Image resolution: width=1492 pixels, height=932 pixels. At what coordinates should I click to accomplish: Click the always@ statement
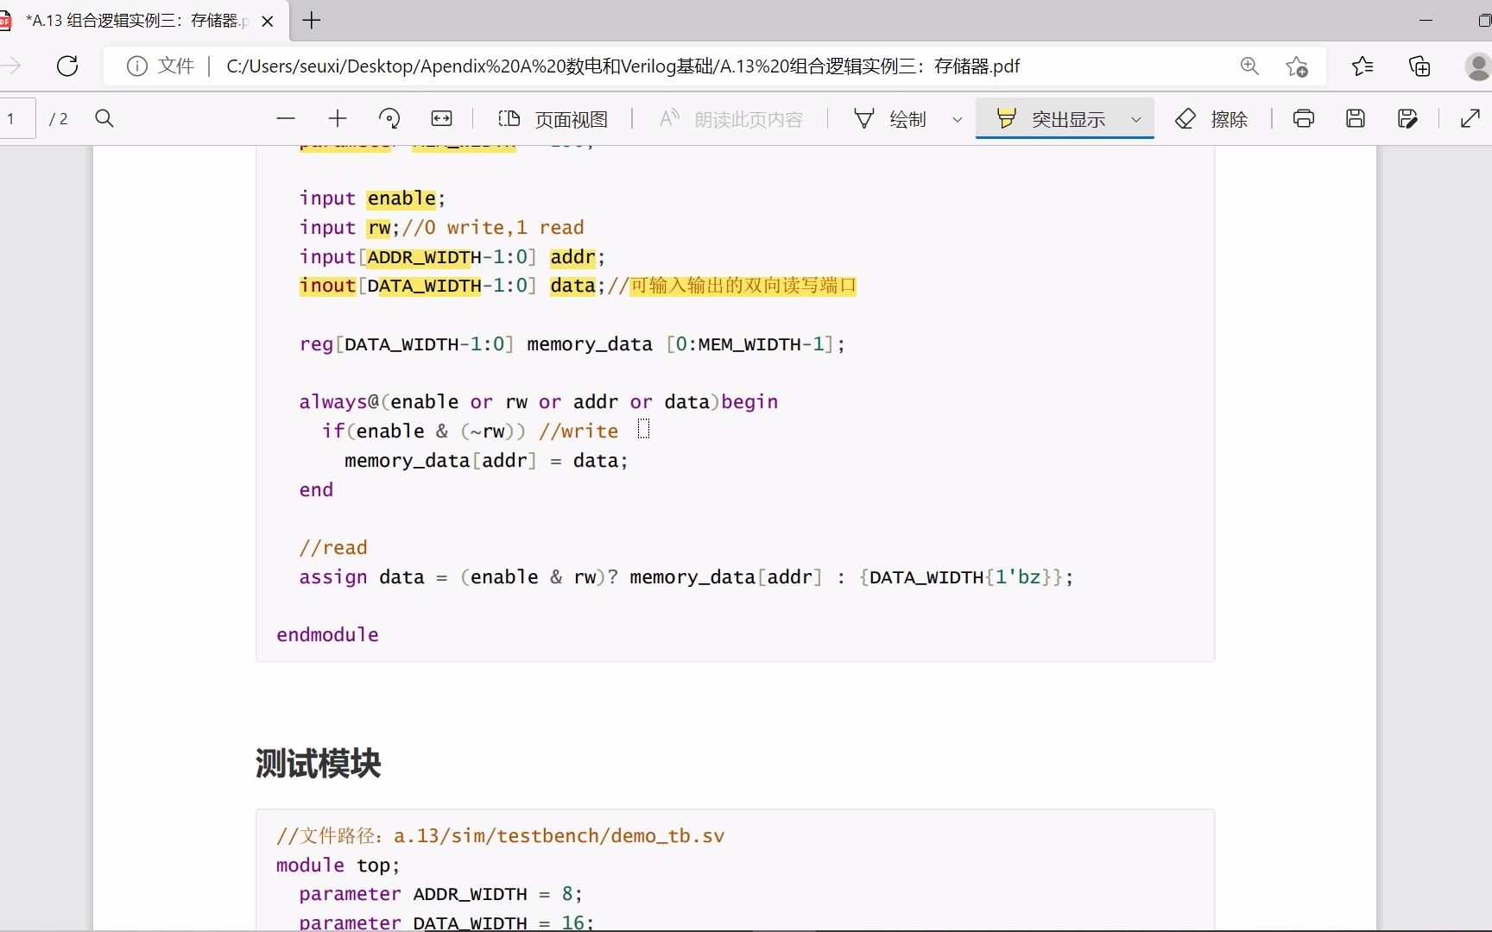[x=539, y=402]
